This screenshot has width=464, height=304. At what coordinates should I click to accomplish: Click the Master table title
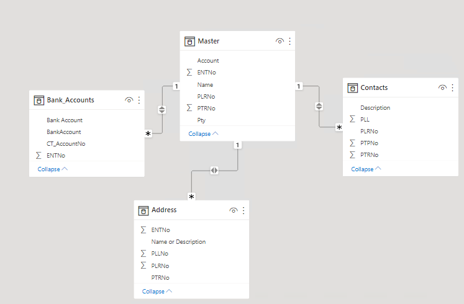pos(209,41)
